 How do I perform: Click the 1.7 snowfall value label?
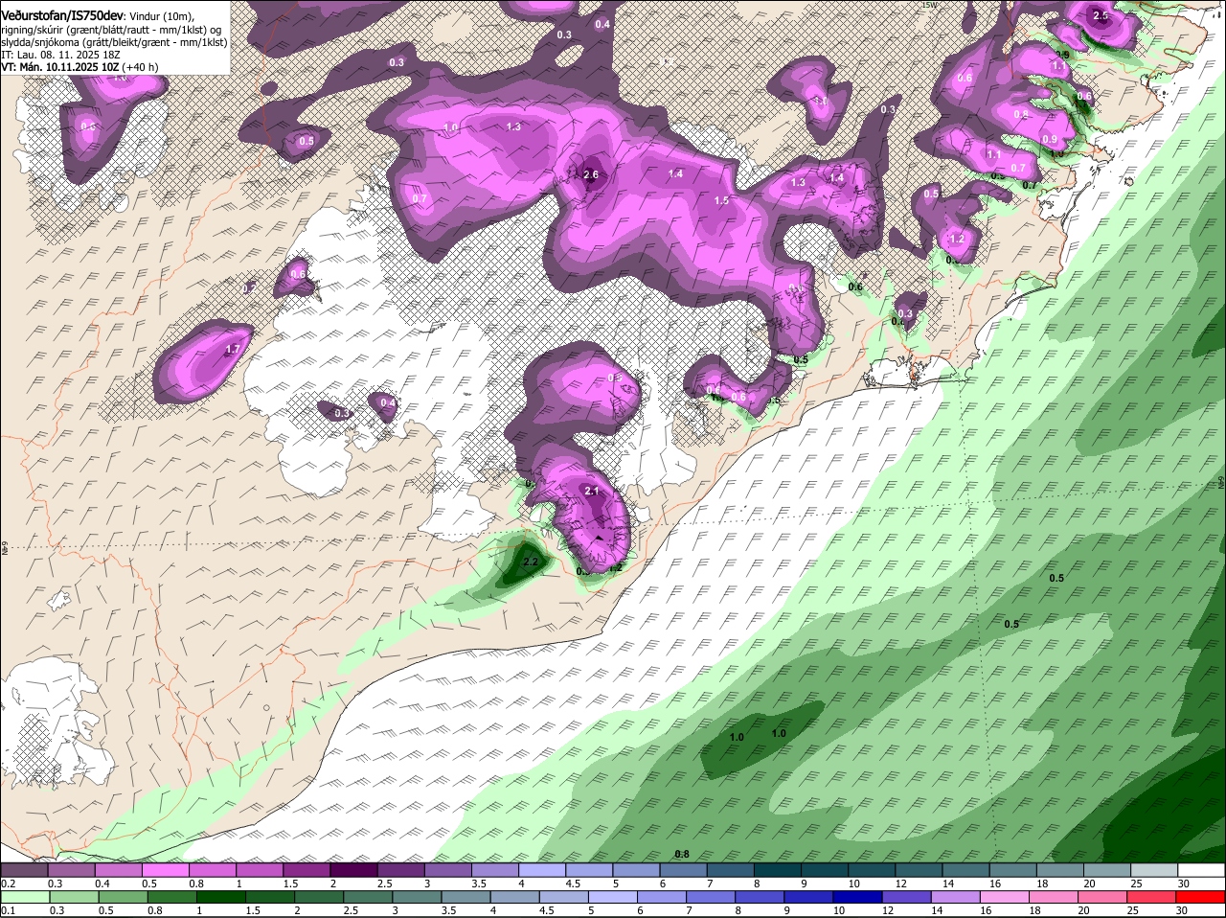[232, 350]
